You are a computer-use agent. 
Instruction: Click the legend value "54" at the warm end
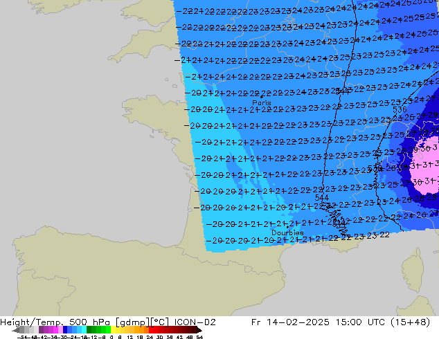click(199, 338)
